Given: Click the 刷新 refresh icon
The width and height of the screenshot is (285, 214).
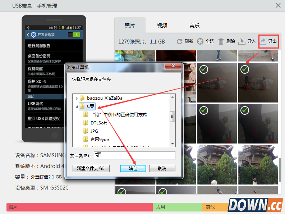Looking at the screenshot, I should 179,41.
